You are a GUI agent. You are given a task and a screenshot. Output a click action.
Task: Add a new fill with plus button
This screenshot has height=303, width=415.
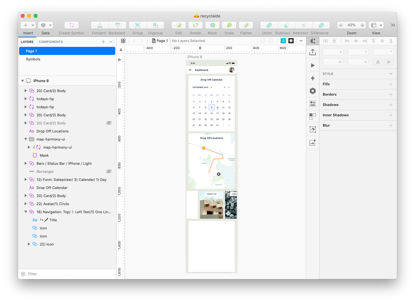point(391,84)
